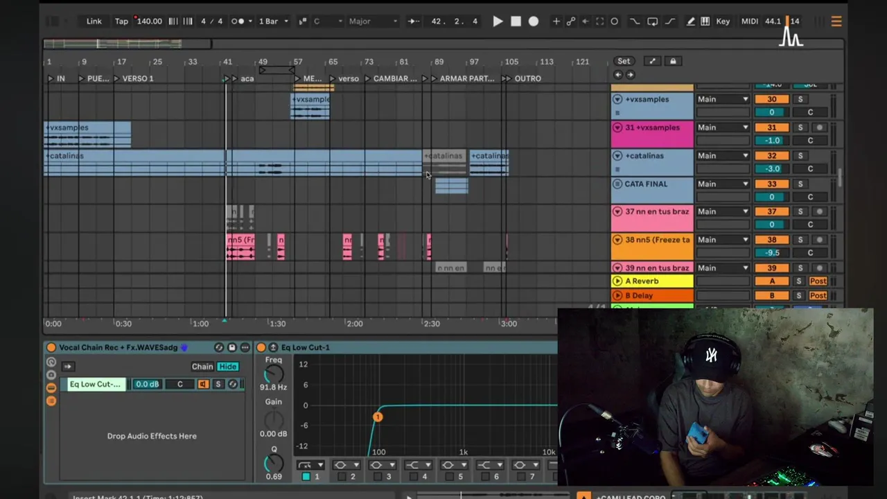Arm the Arrangement Record button

pyautogui.click(x=534, y=21)
